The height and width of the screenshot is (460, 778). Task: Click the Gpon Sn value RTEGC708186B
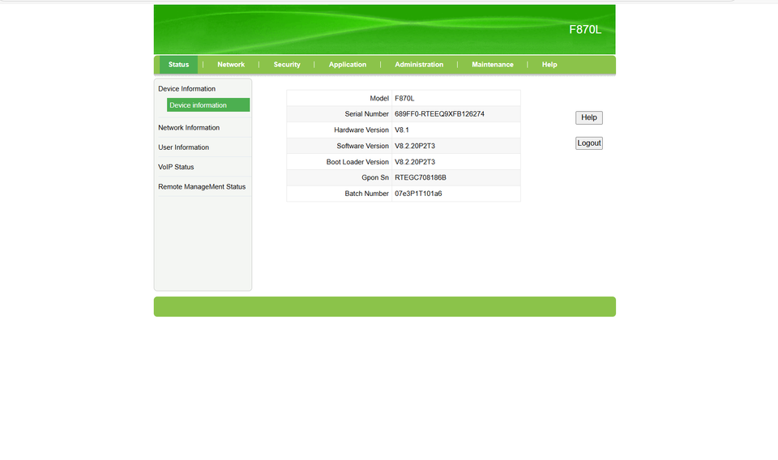pyautogui.click(x=421, y=177)
